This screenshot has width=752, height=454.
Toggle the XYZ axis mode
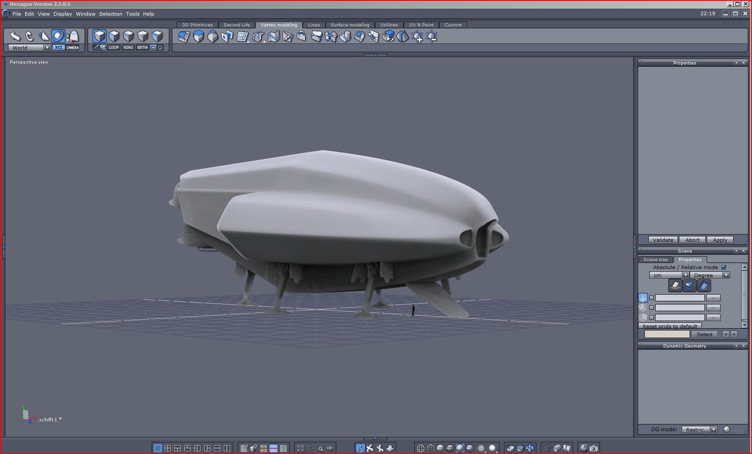tap(58, 47)
